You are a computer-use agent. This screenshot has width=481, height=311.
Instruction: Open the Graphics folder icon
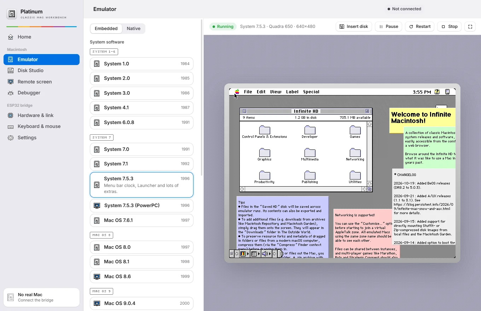coord(265,153)
